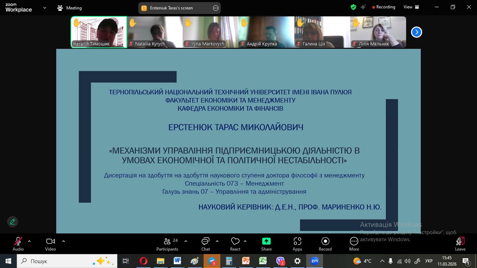Expand the Audio settings arrow
The width and height of the screenshot is (477, 268).
point(29,241)
